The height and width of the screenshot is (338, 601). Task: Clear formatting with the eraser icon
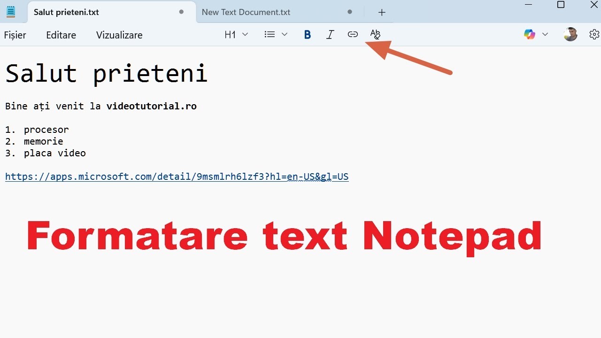tap(375, 34)
